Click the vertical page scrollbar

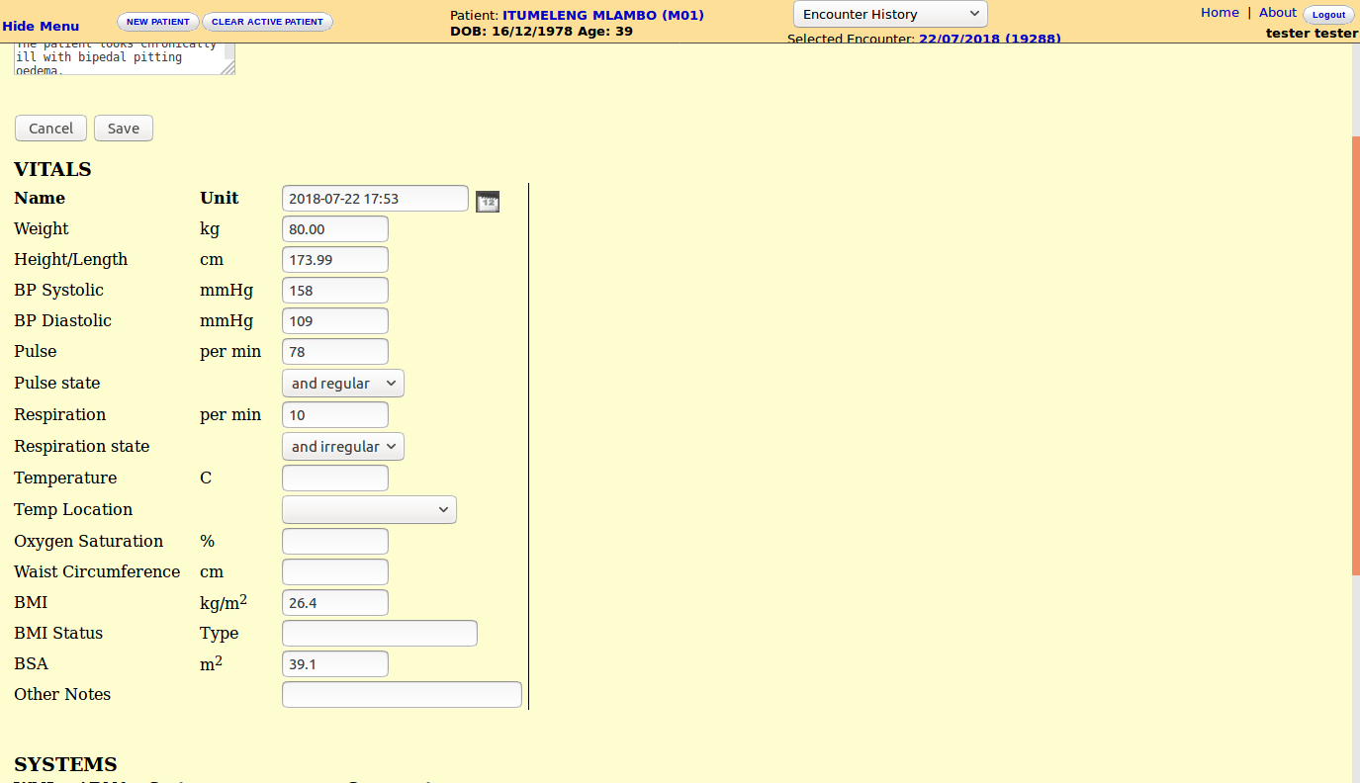click(1355, 356)
